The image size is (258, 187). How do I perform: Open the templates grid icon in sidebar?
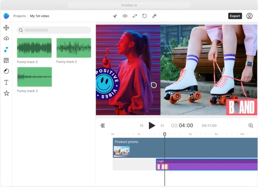click(x=6, y=28)
